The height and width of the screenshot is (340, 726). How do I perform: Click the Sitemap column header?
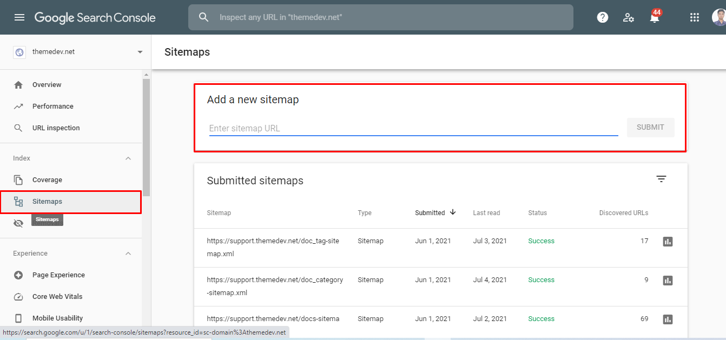219,213
